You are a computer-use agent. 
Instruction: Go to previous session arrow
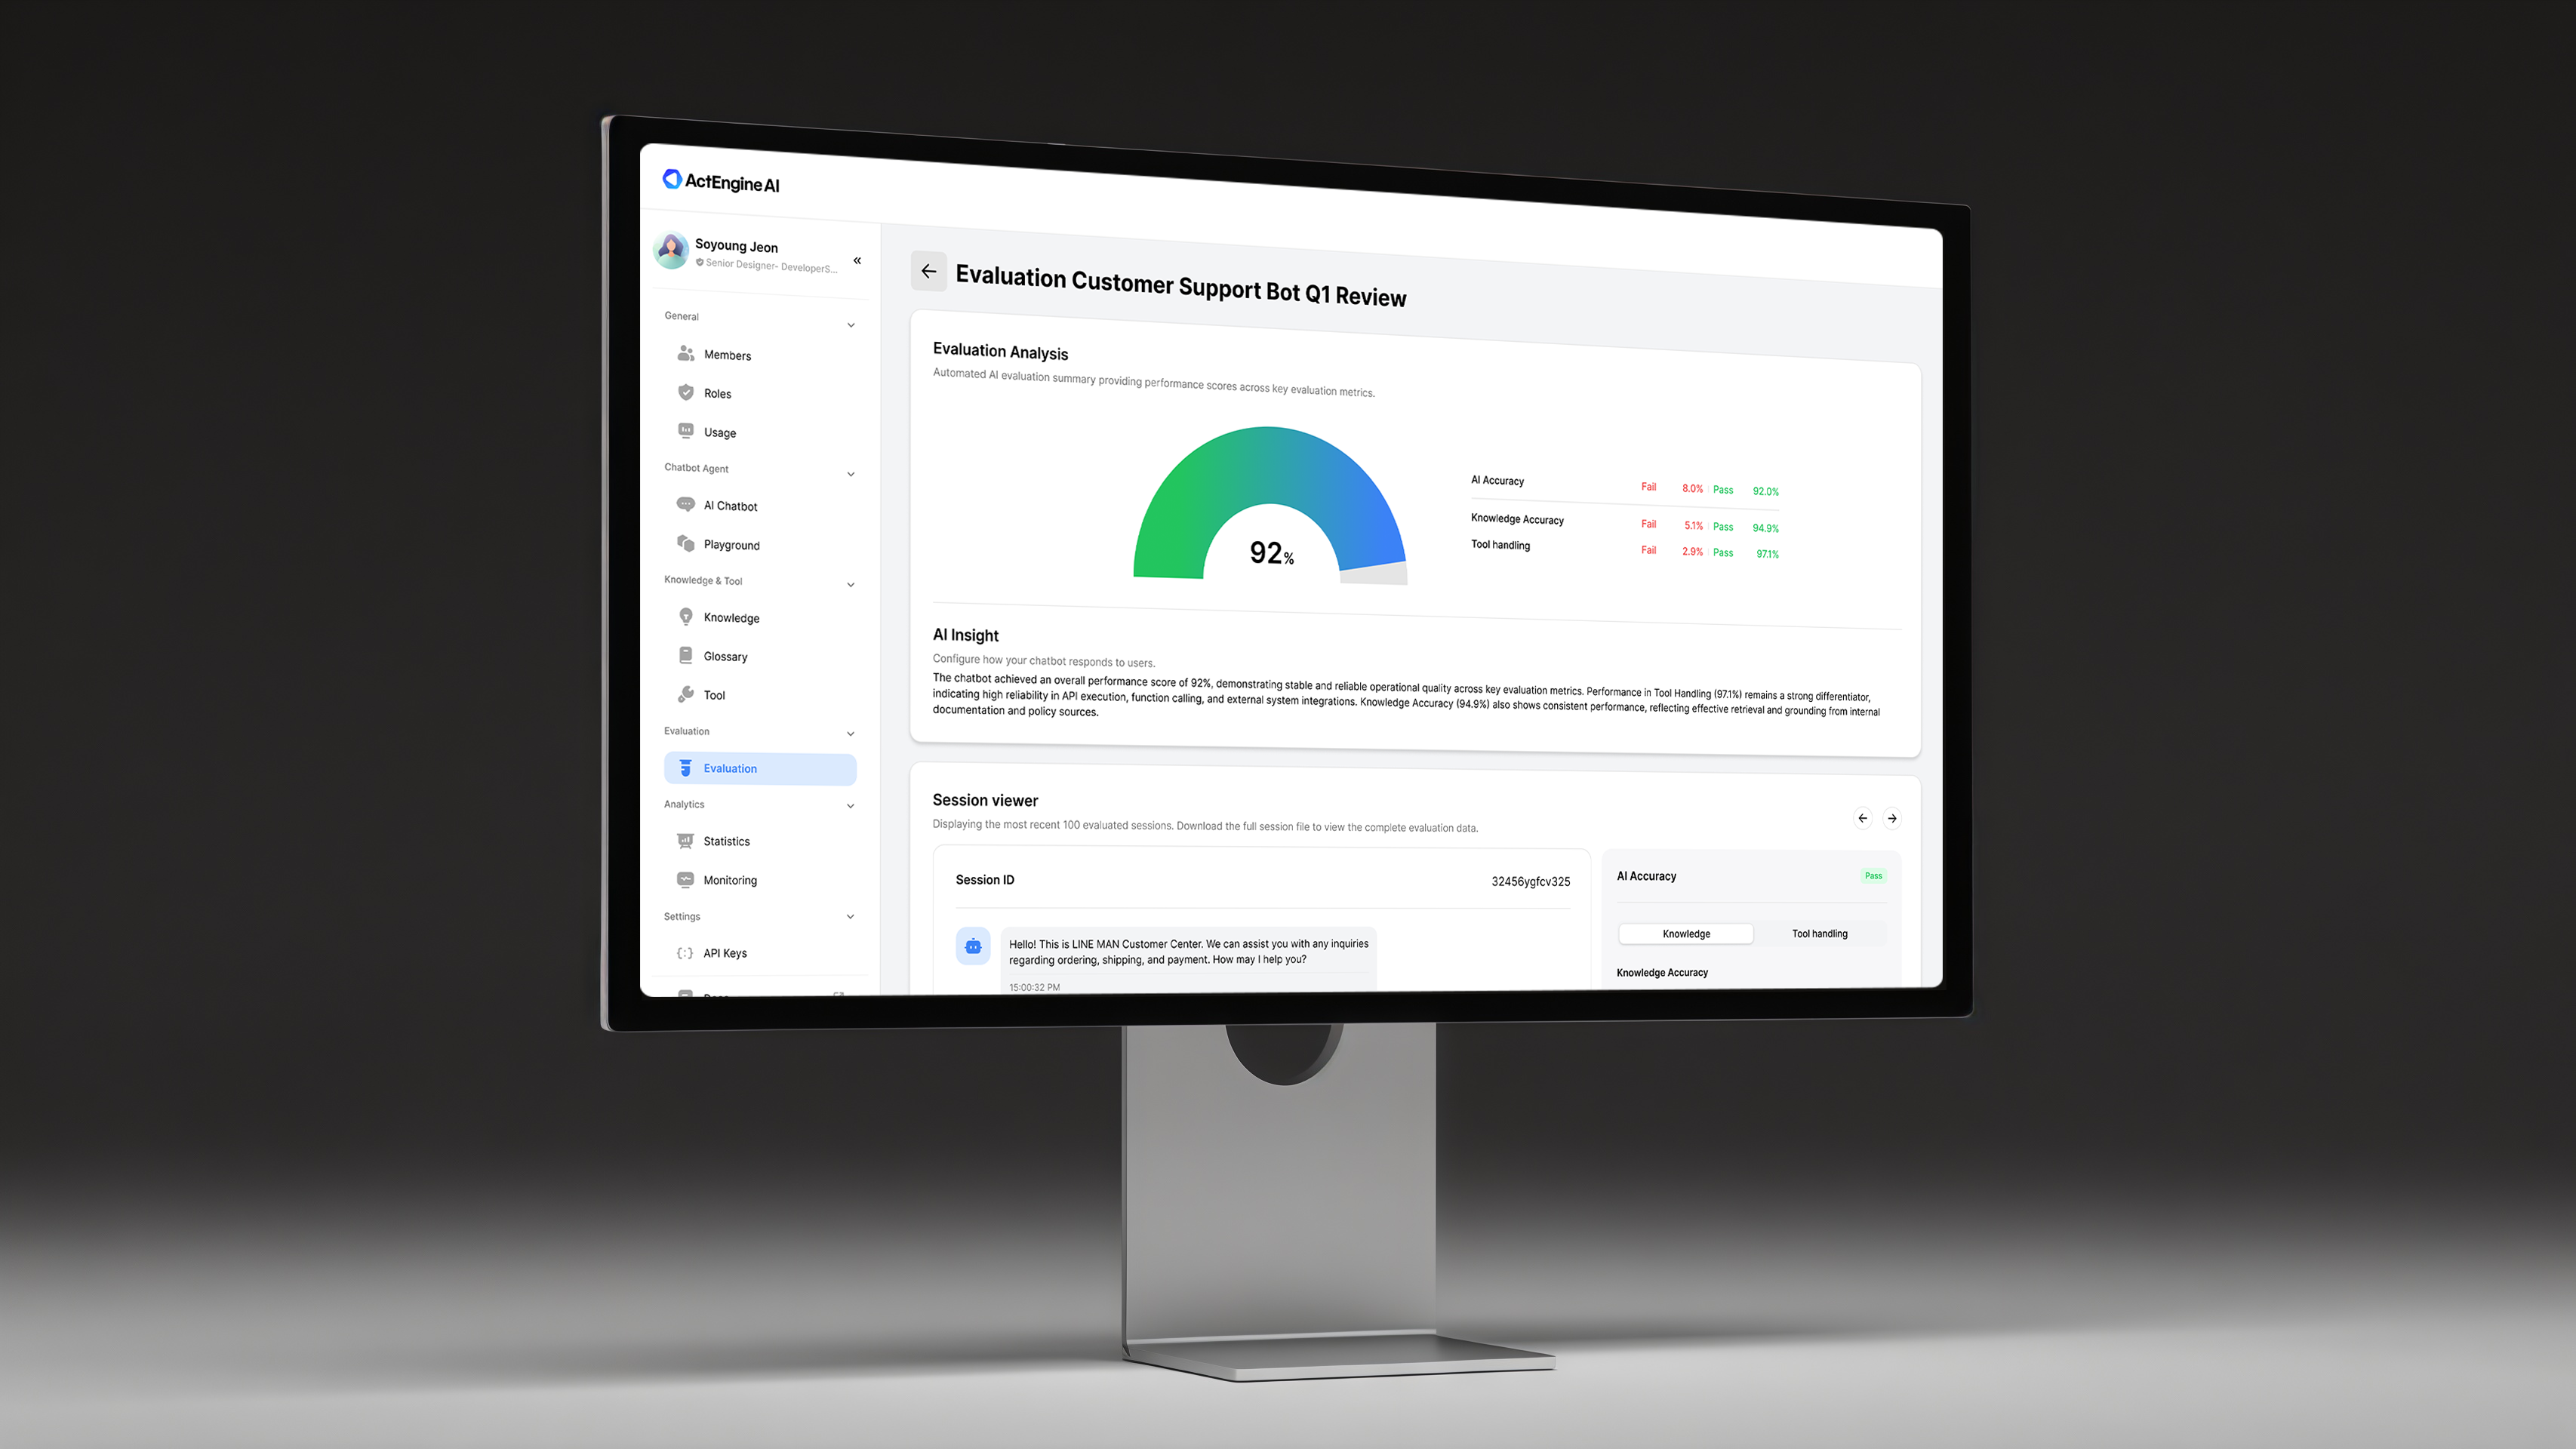1862,818
